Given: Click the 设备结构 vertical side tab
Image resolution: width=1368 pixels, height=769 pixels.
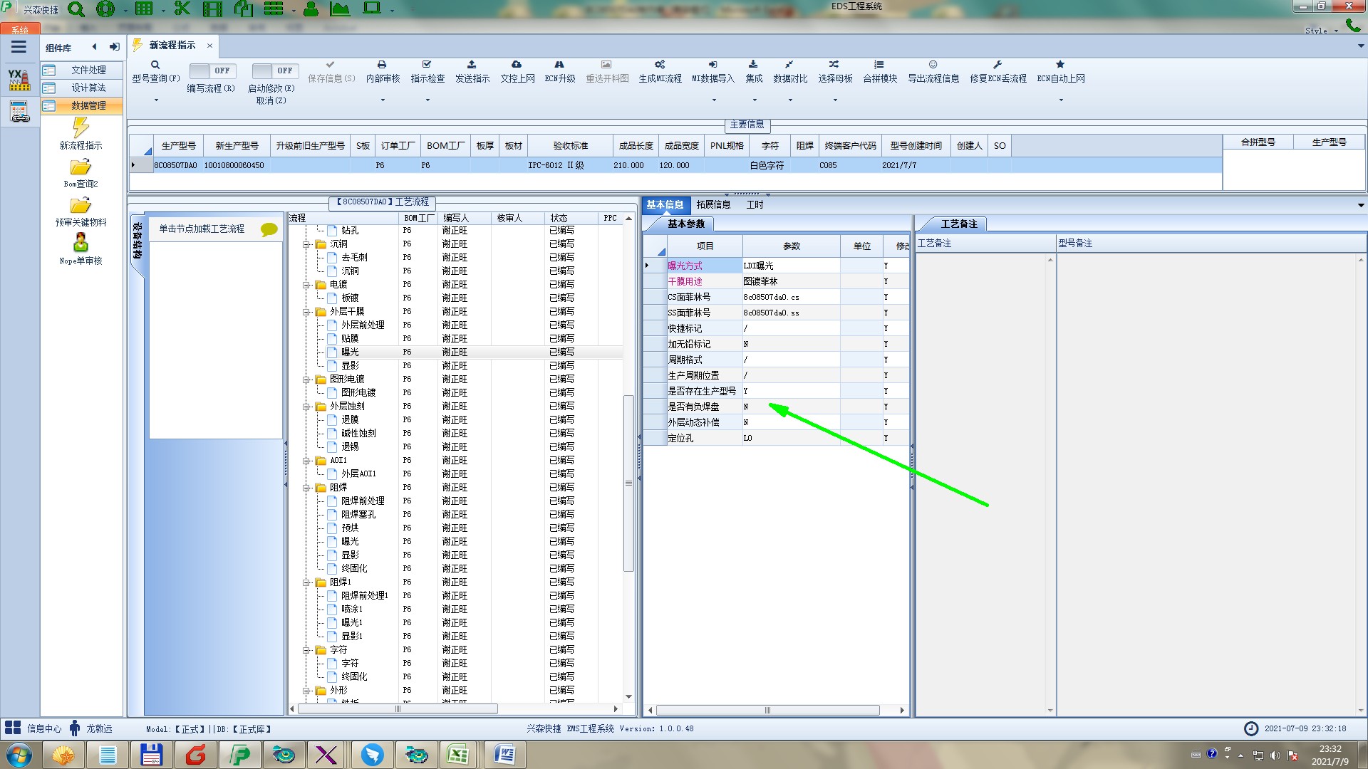Looking at the screenshot, I should point(138,241).
